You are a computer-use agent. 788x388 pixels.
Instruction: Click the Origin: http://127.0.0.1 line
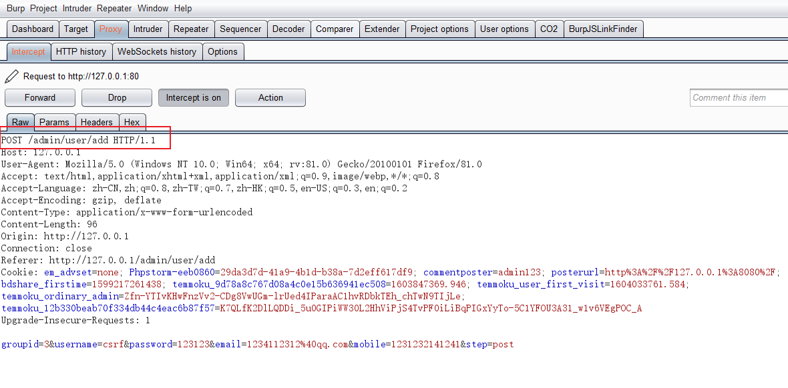(65, 237)
